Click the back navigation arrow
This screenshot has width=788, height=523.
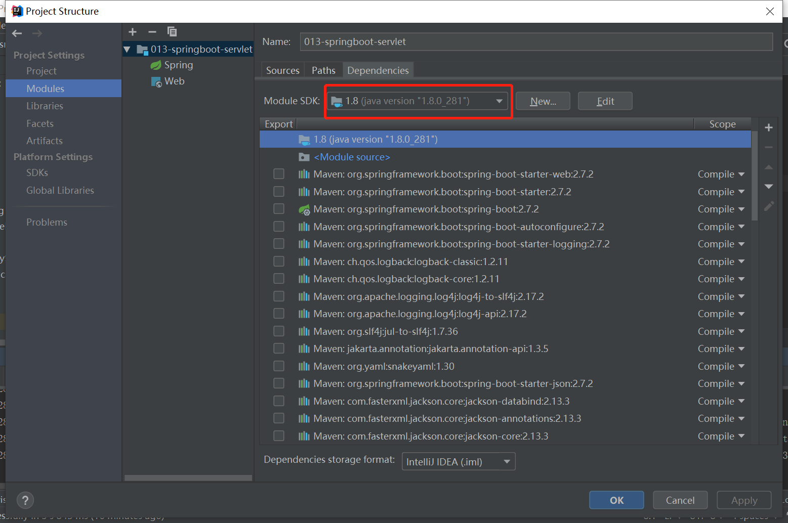(x=17, y=33)
